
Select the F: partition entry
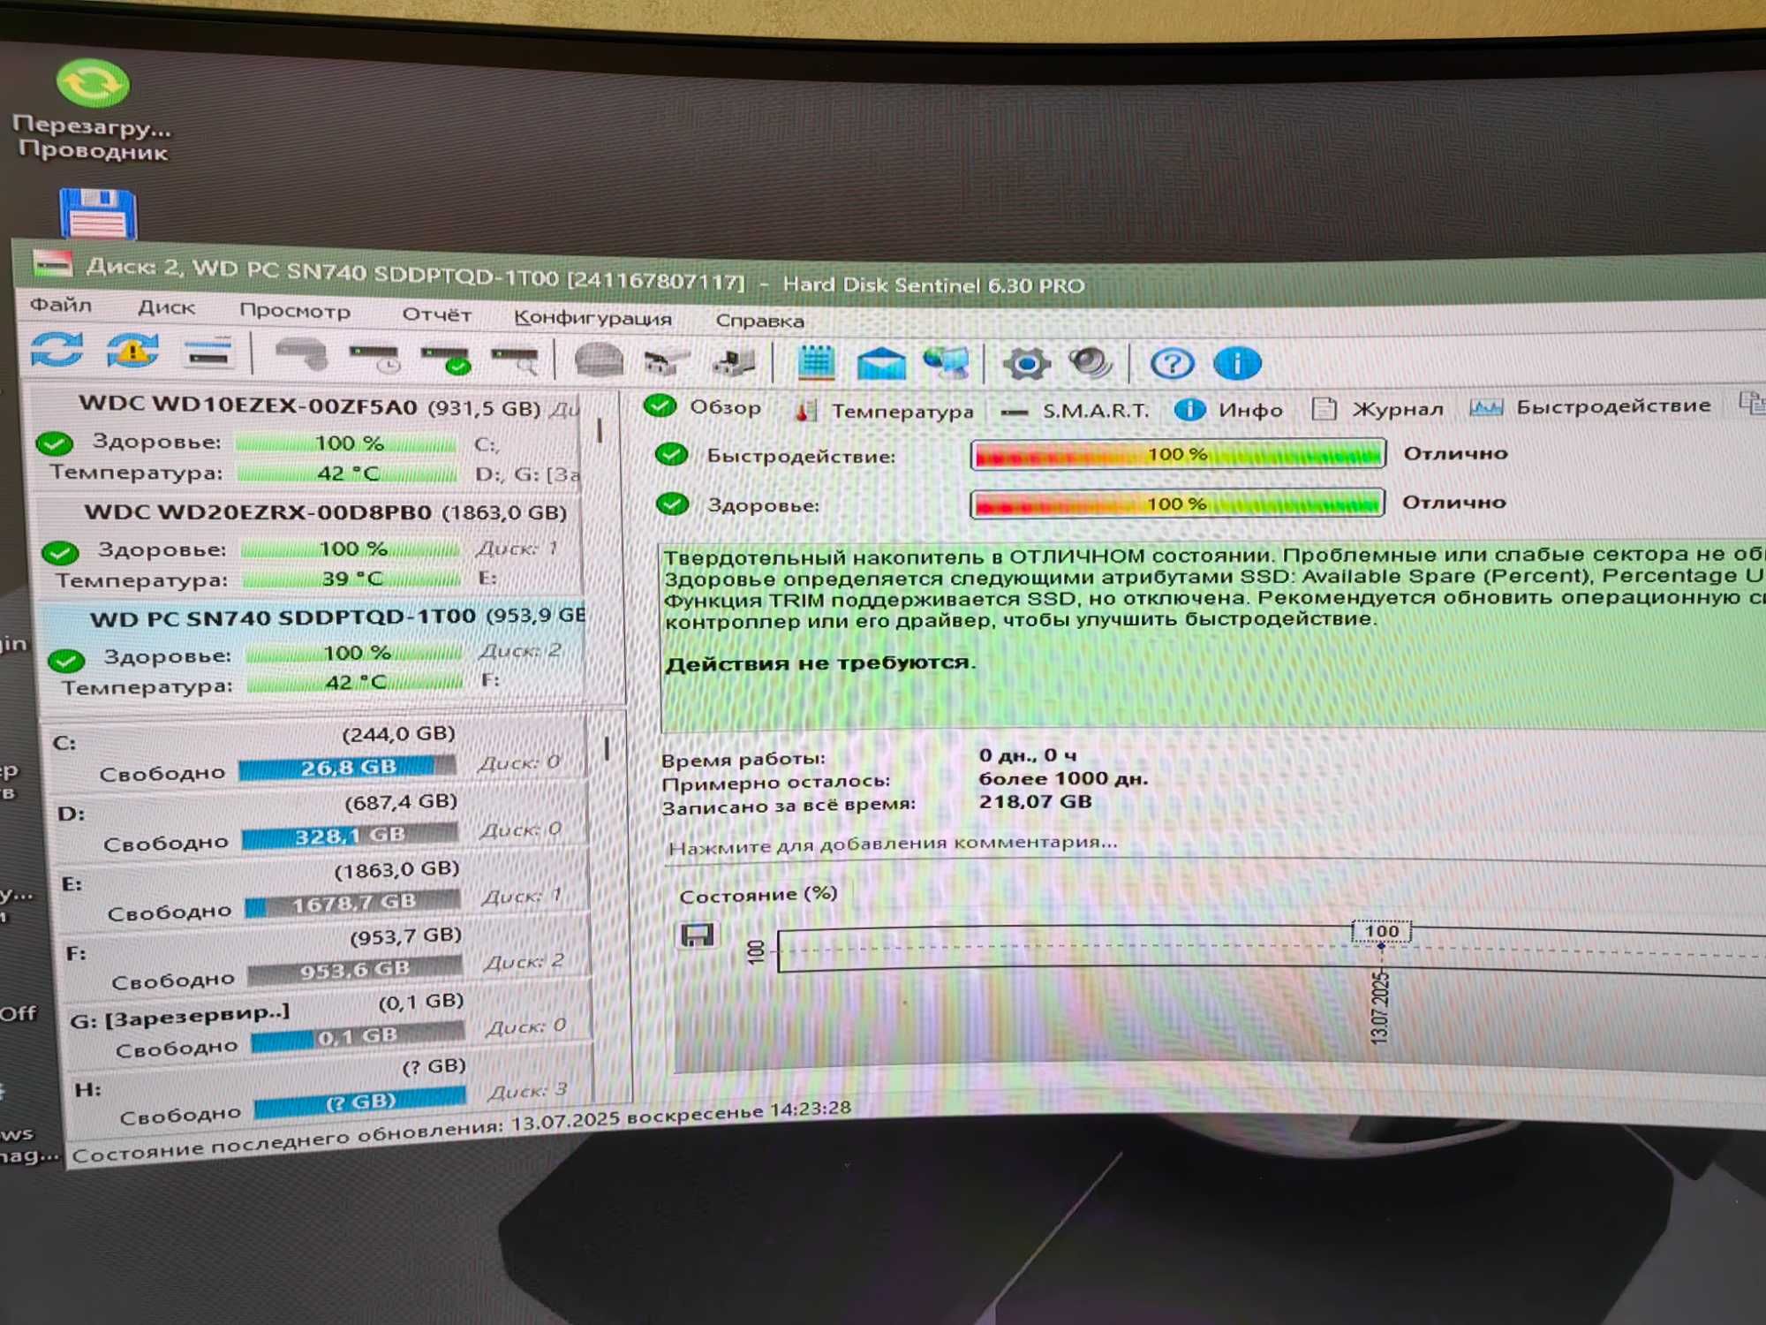[x=323, y=957]
